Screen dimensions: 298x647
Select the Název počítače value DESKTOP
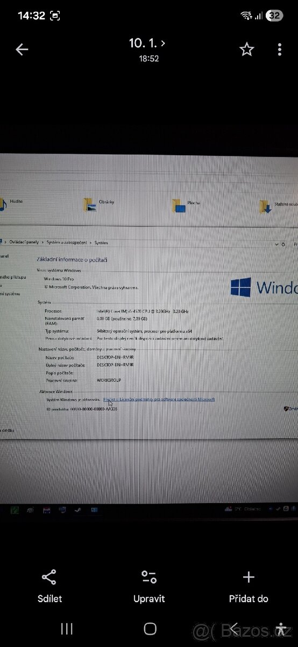click(115, 357)
